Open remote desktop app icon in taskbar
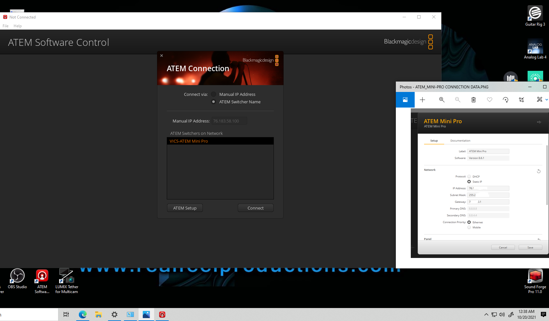The image size is (549, 321). coord(130,315)
